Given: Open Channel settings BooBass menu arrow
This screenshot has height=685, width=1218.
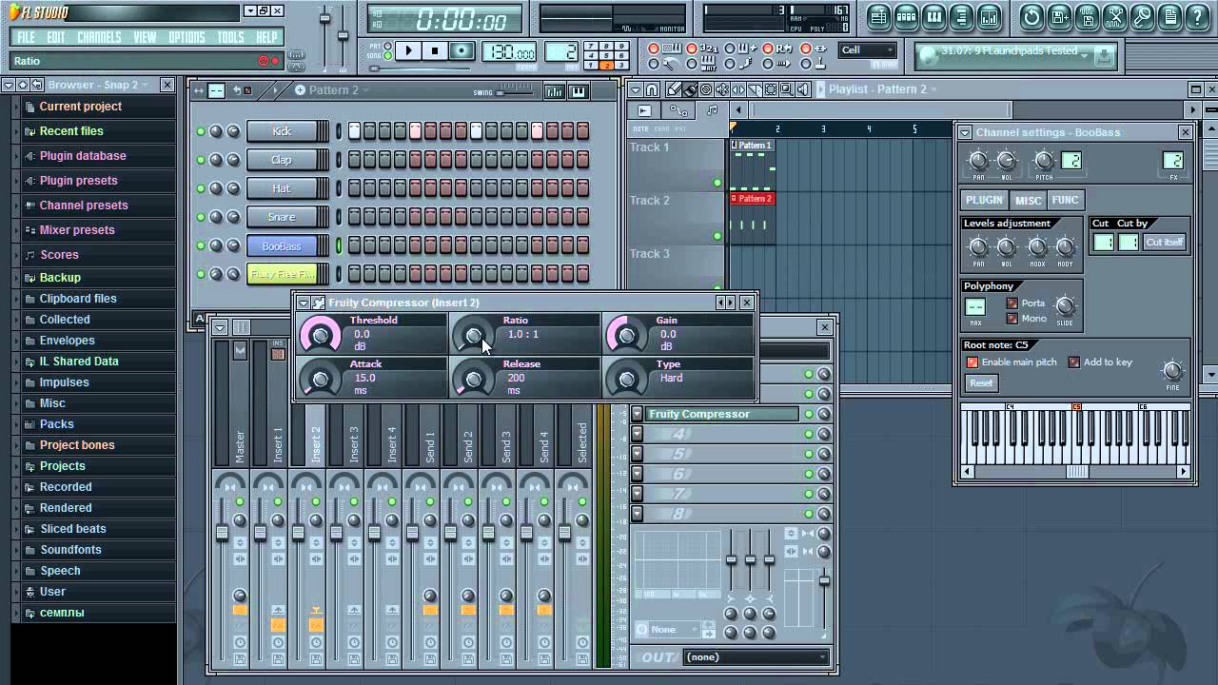Looking at the screenshot, I should (x=965, y=132).
